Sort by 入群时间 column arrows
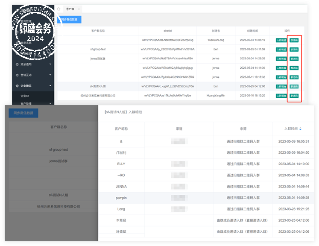 (300, 129)
